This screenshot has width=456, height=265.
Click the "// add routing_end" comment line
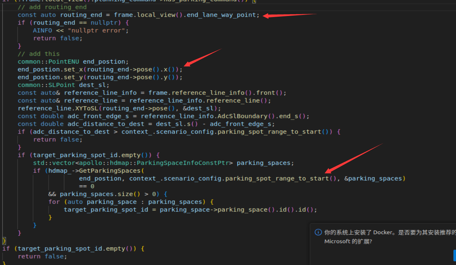[x=52, y=7]
